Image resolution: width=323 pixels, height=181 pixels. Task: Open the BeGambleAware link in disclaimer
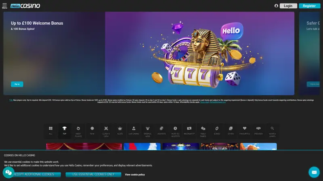(218, 102)
